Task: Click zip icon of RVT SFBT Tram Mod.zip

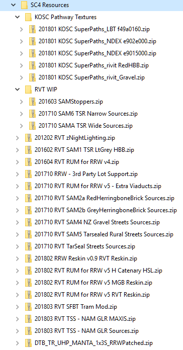Action: point(28,306)
